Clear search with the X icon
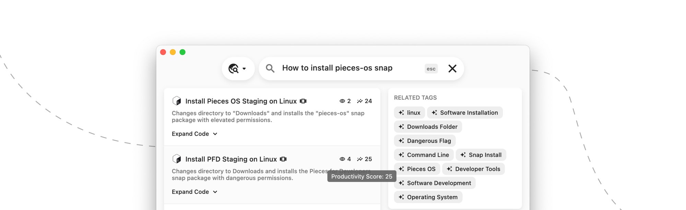This screenshot has width=686, height=210. 452,69
